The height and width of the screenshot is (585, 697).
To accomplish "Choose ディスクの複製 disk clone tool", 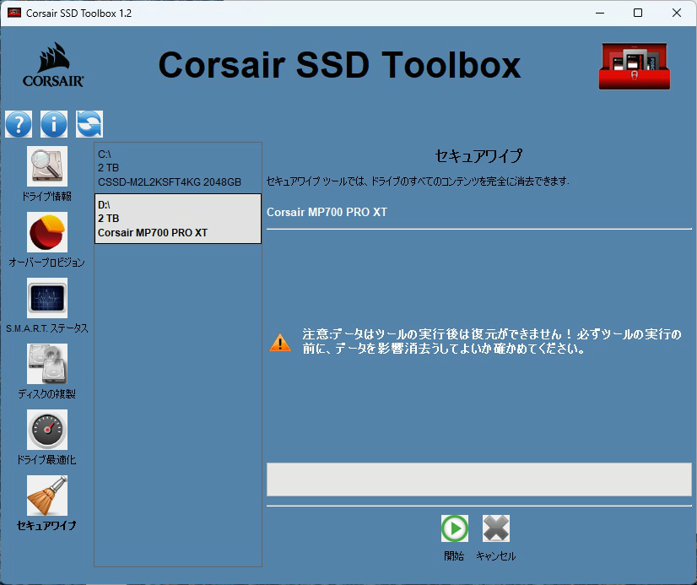I will click(x=47, y=364).
